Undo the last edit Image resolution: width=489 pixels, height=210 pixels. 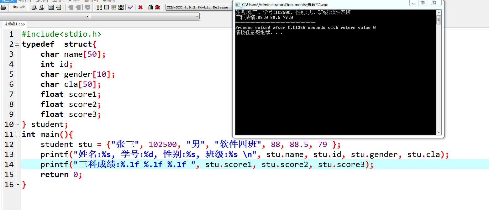tap(15, 7)
